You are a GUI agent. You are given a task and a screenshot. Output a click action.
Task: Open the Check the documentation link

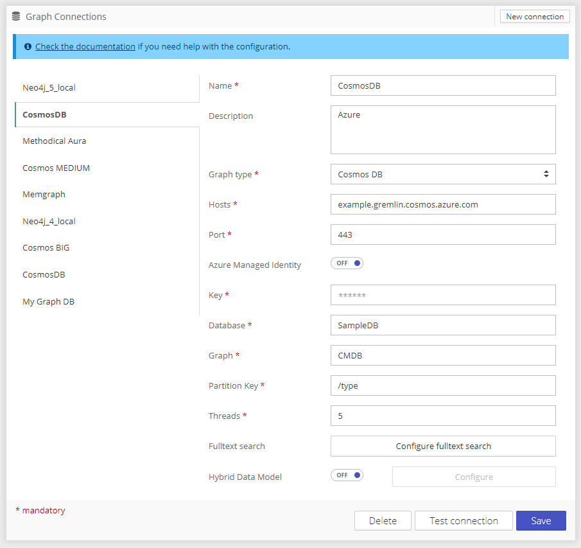[85, 47]
